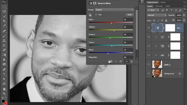Hide the Curves adjustment layer
This screenshot has width=187, height=105.
tap(149, 37)
